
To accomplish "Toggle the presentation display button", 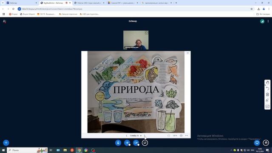I will pyautogui.click(x=257, y=143).
